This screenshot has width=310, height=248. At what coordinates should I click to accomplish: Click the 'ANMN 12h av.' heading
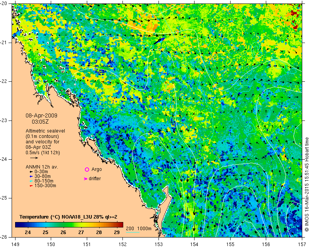click(42, 167)
